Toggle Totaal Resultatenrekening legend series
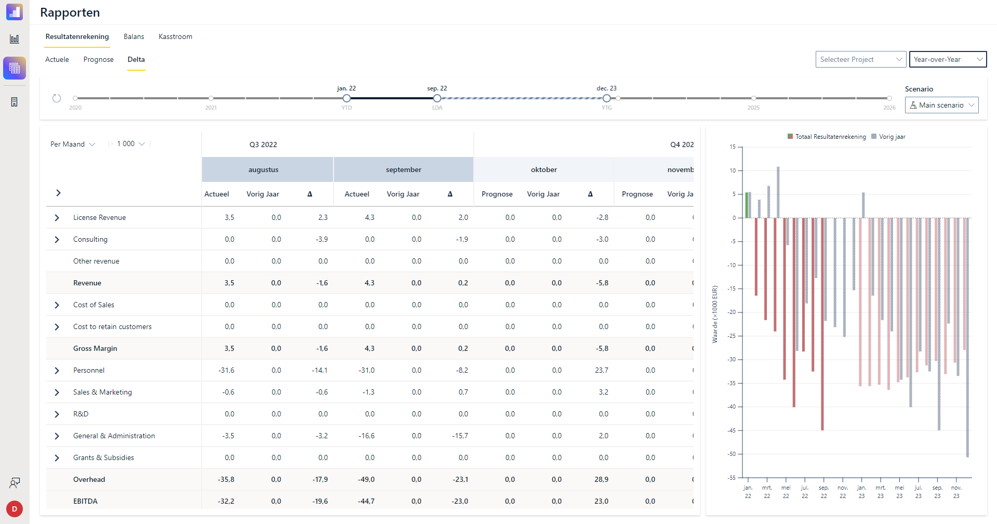 tap(827, 137)
